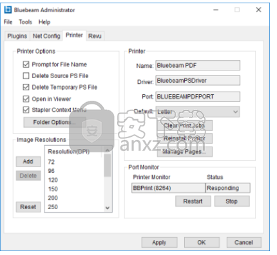The height and width of the screenshot is (255, 277).
Task: Switch to the Net Config tab
Action: pyautogui.click(x=46, y=36)
